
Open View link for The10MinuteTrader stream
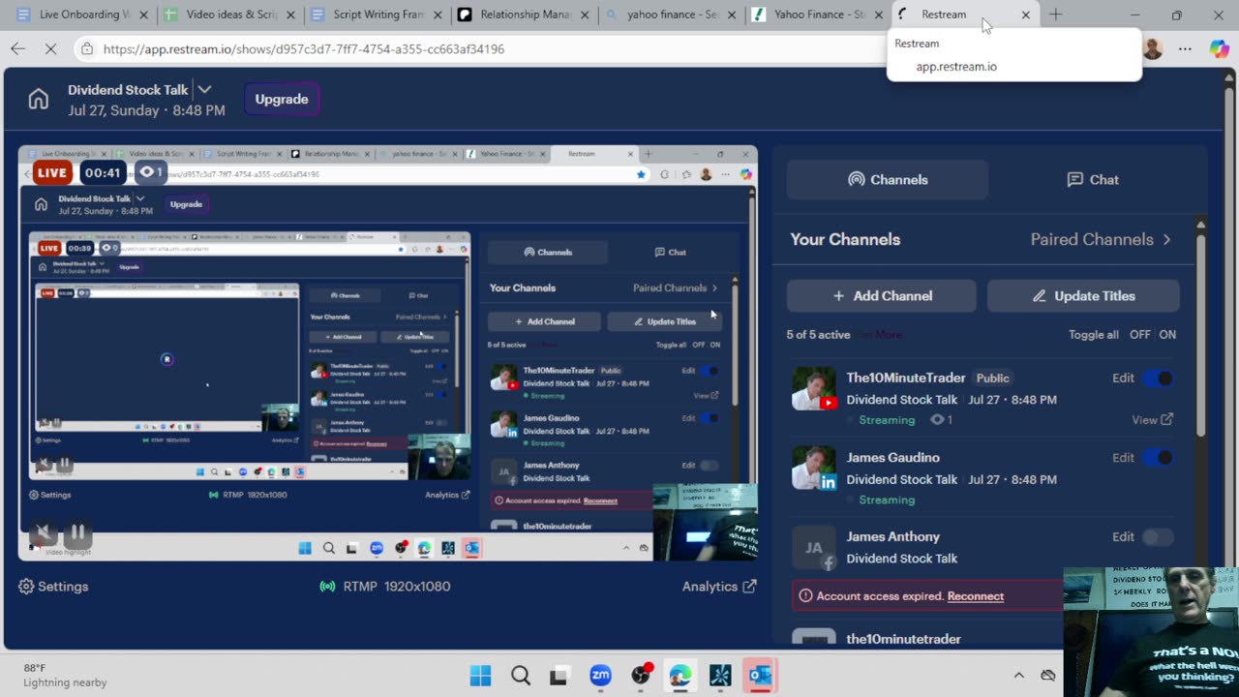pos(1152,420)
